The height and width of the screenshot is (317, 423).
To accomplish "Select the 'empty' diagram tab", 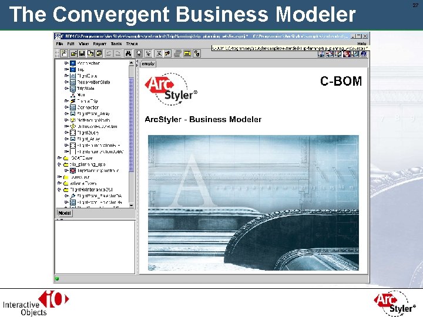I will point(148,64).
